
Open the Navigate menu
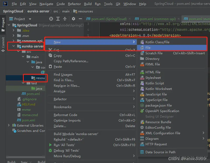click(x=46, y=4)
